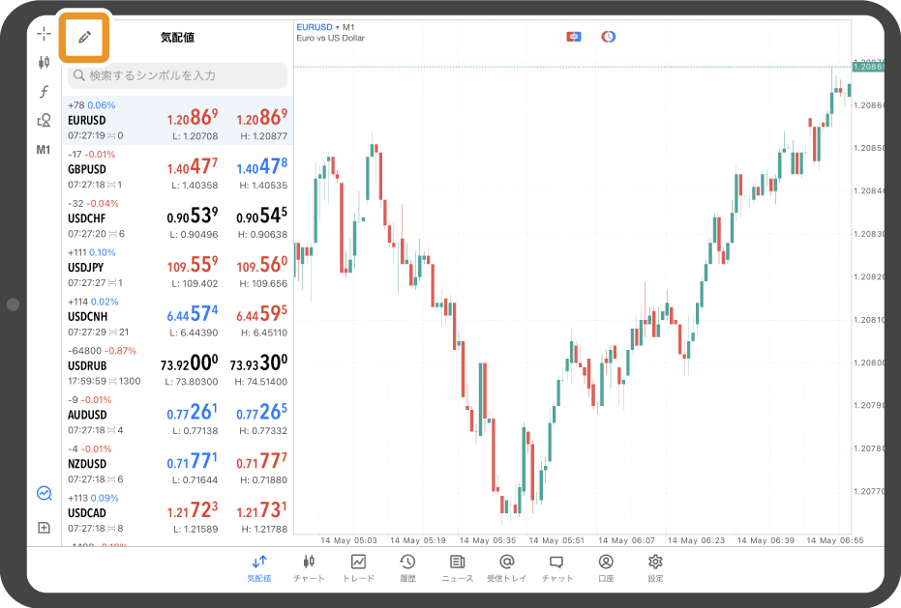Open the objects shapes icon
Viewport: 901px width, 608px height.
(x=44, y=120)
